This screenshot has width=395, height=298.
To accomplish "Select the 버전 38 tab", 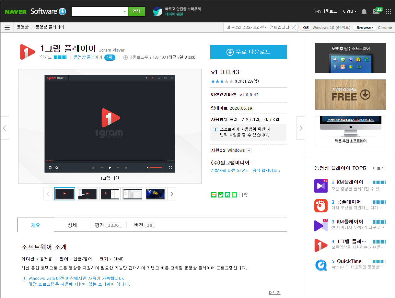I will pos(145,225).
